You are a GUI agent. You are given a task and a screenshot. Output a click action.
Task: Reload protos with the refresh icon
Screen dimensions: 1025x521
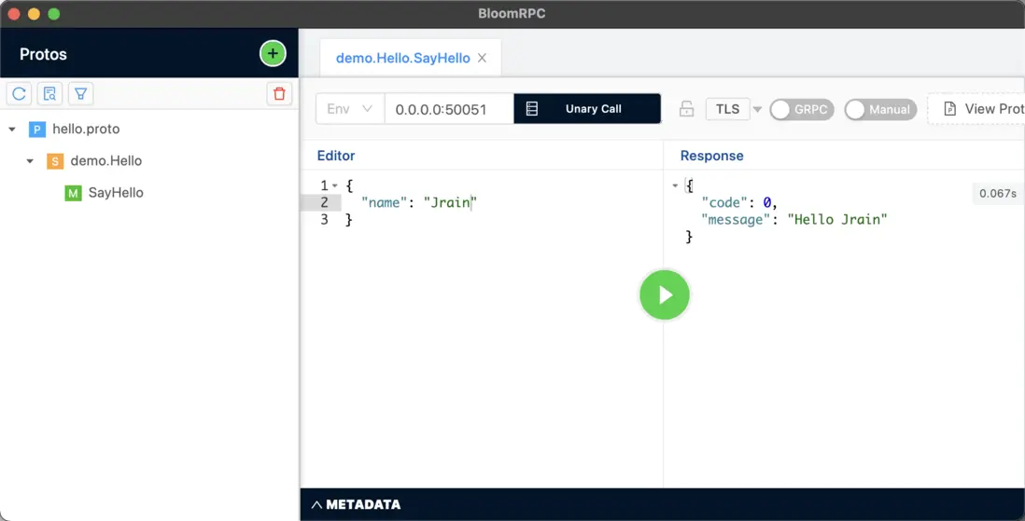[19, 94]
